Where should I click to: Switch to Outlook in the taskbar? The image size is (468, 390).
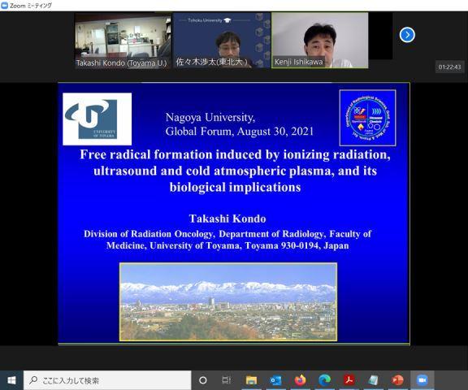(x=275, y=380)
